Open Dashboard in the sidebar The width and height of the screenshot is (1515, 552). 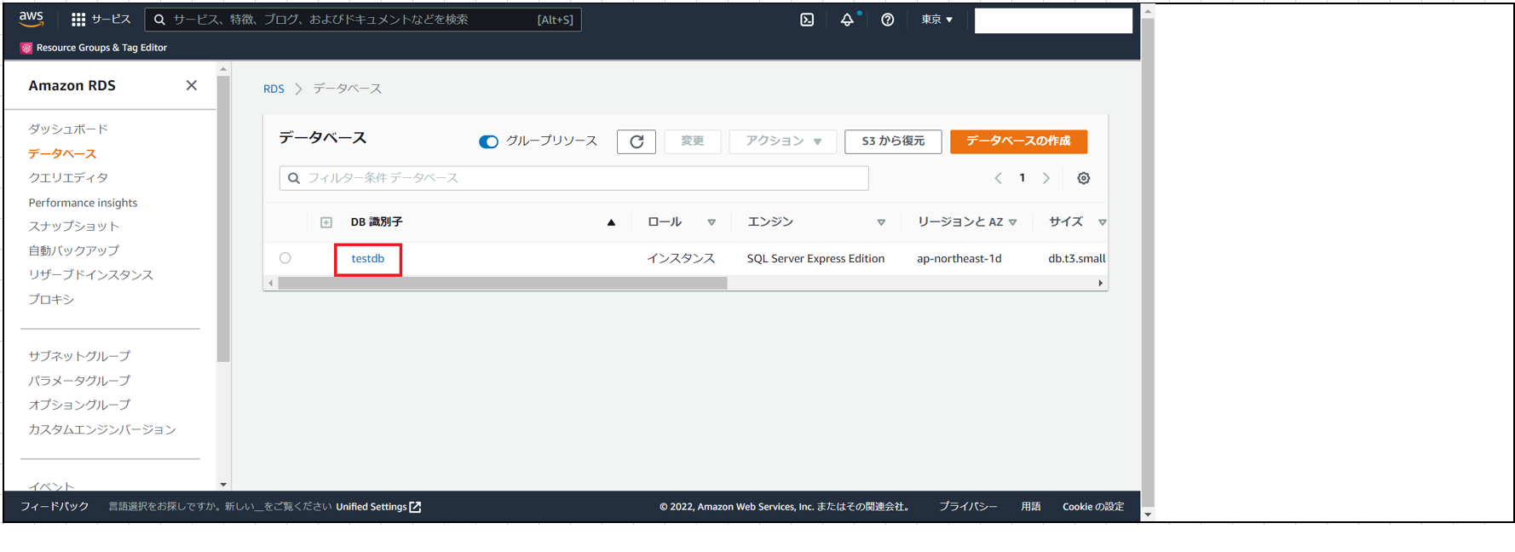pos(68,129)
